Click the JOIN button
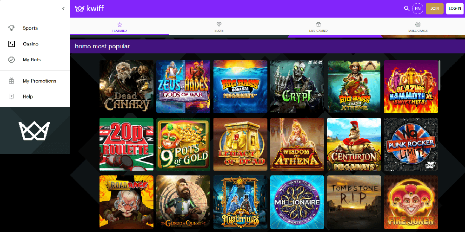The width and height of the screenshot is (465, 232). click(x=434, y=8)
